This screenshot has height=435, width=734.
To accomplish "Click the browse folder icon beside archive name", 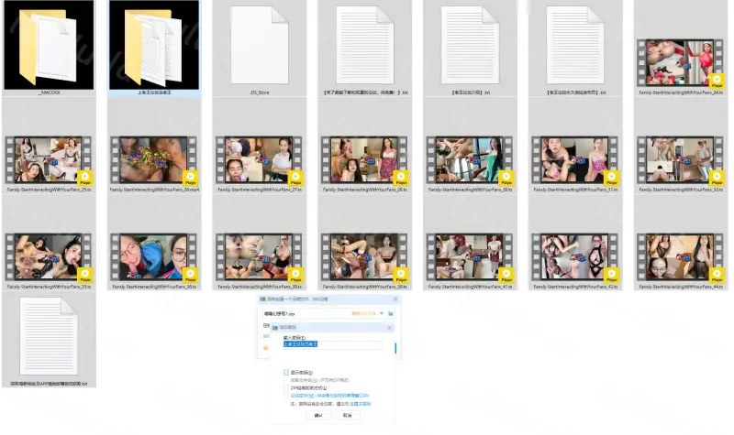I will (391, 313).
